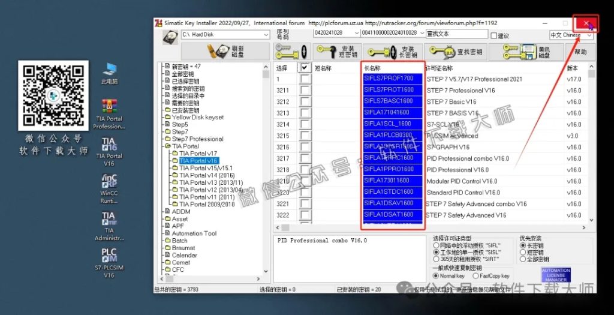Select the SIFLA1PPRO1600 long name cell

[393, 169]
